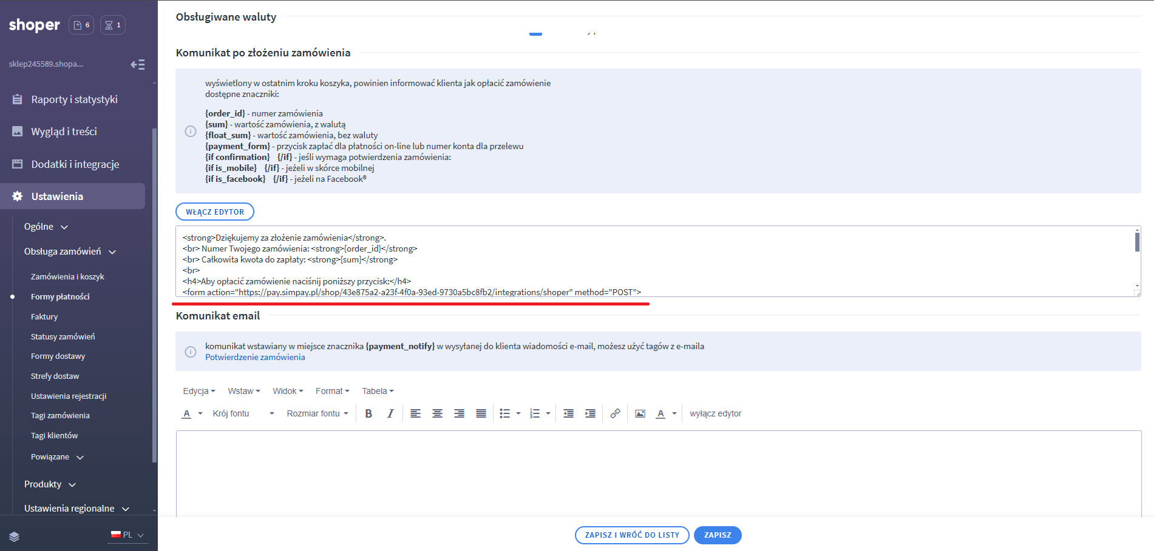Go to Formy płatności
1154x551 pixels.
(x=60, y=296)
